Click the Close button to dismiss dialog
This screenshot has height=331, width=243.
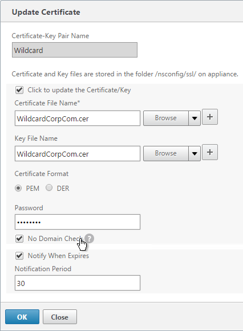point(60,317)
